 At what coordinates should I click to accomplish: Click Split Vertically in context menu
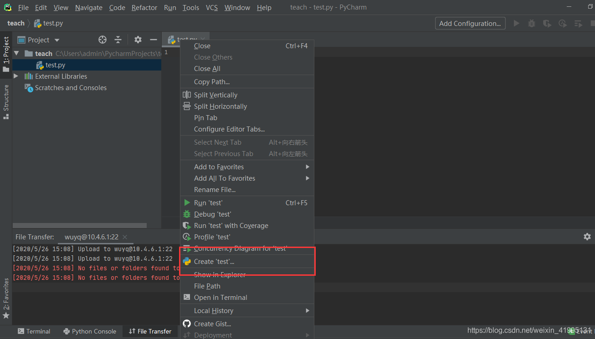point(247,95)
